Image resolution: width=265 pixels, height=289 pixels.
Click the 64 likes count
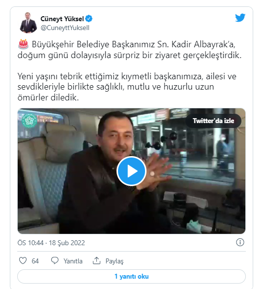35,261
